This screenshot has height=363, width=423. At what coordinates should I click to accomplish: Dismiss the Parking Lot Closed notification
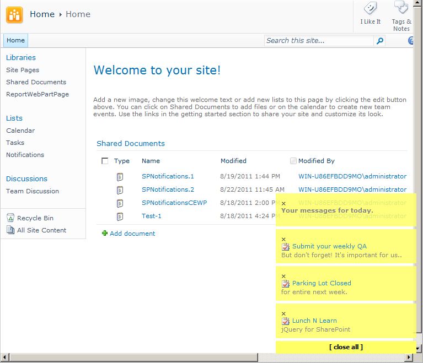[283, 276]
